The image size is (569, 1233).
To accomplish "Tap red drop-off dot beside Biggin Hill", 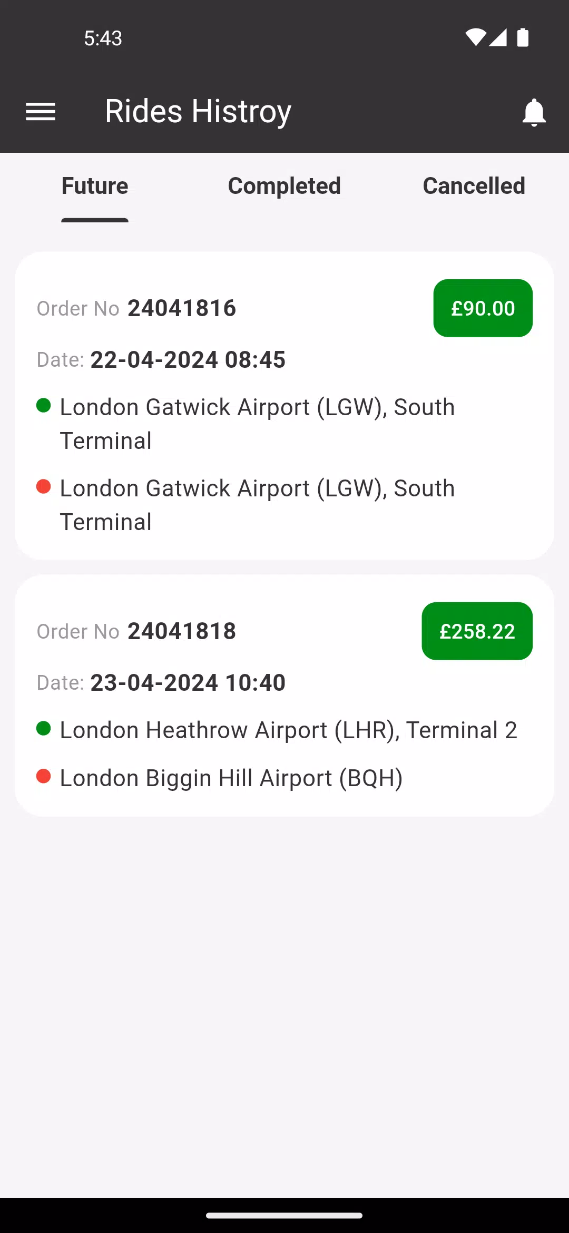I will [44, 776].
